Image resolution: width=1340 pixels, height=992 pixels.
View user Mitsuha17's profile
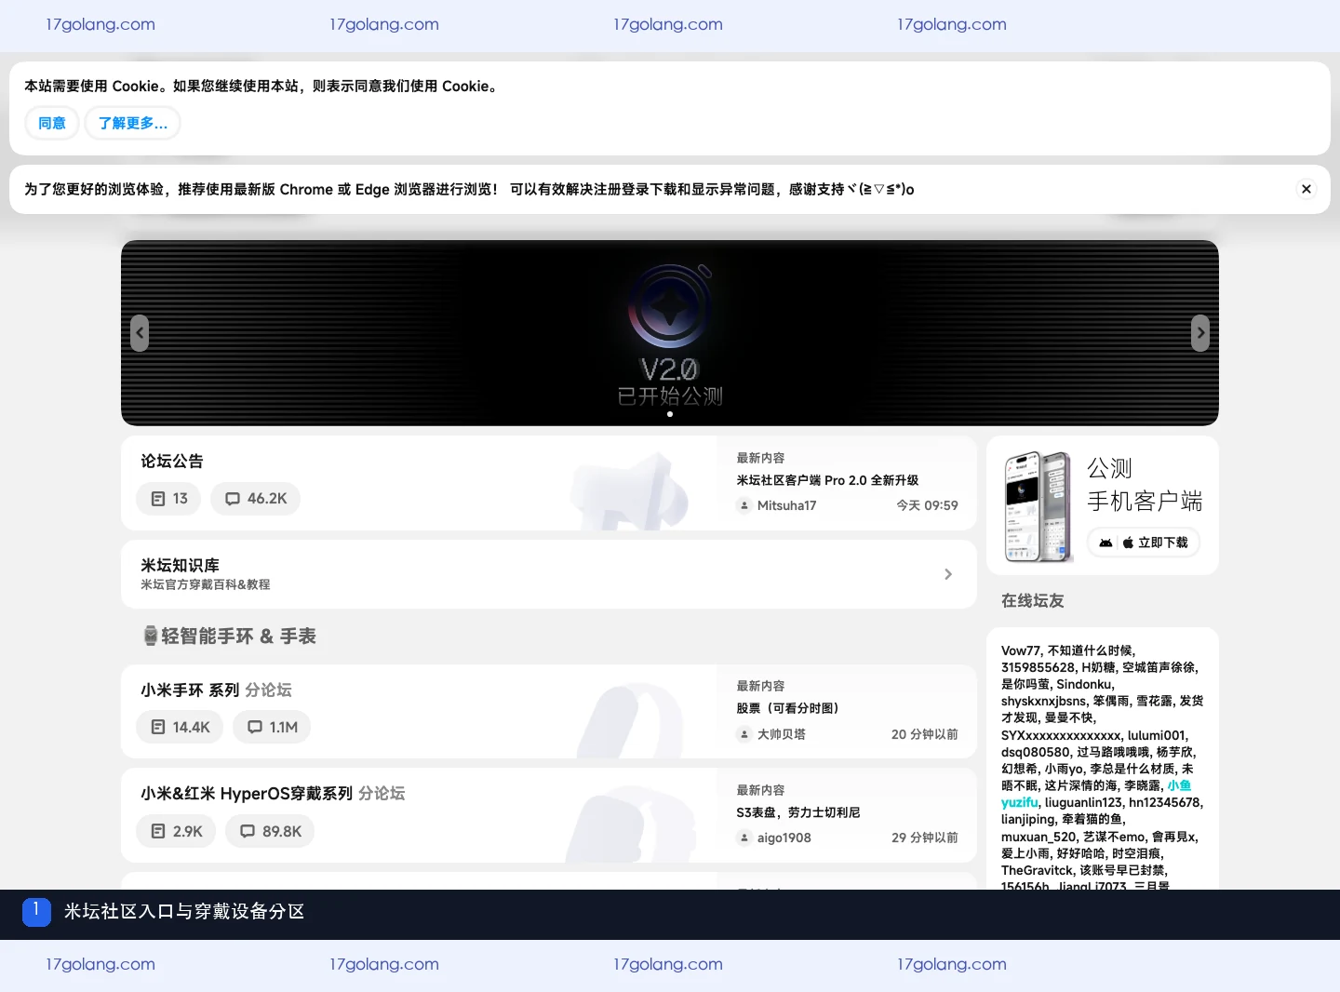click(786, 505)
